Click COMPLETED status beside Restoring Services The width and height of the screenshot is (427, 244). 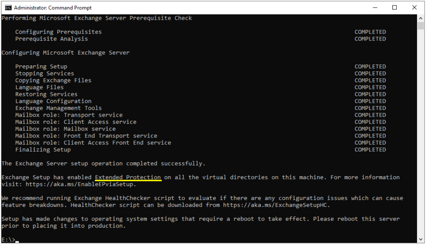point(370,94)
